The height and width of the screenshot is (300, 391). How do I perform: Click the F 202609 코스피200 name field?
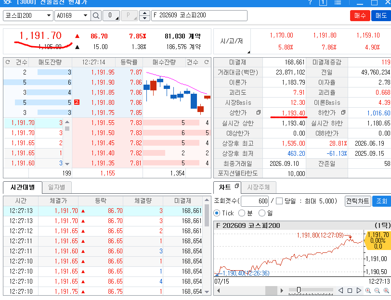click(x=199, y=15)
